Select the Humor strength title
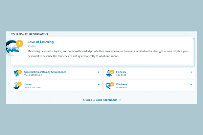The height and width of the screenshot is (135, 203). pos(28,84)
